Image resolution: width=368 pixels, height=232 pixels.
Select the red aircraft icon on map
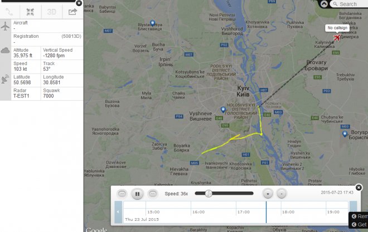pos(337,37)
